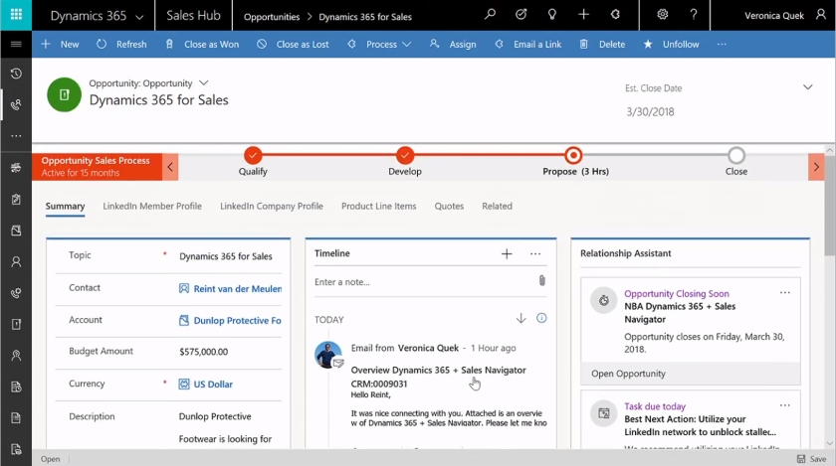Open the task flow checkmark icon
The image size is (836, 466).
(521, 14)
